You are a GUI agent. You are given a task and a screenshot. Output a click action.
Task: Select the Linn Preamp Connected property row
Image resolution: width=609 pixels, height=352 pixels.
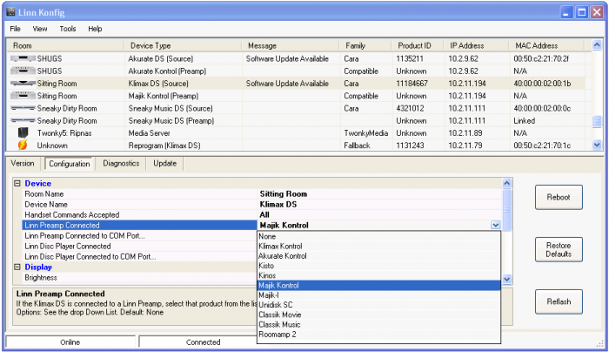click(x=140, y=225)
